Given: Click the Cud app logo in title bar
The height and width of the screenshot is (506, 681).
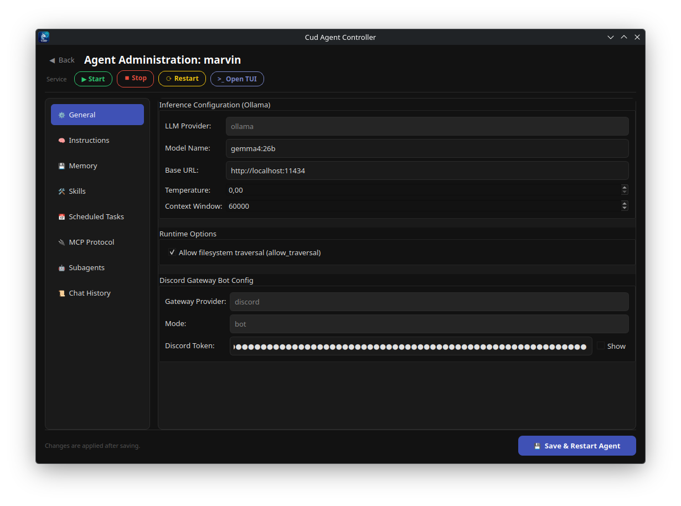Looking at the screenshot, I should (x=44, y=37).
